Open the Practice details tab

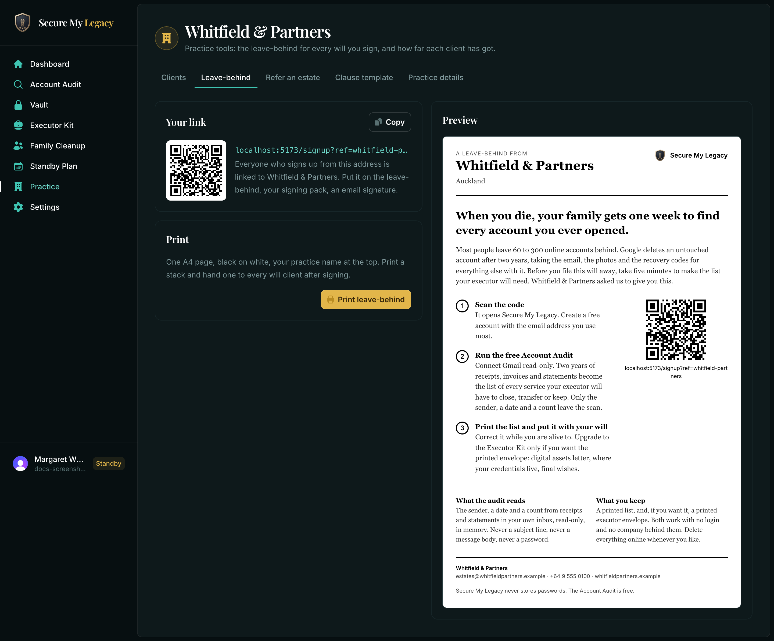435,77
